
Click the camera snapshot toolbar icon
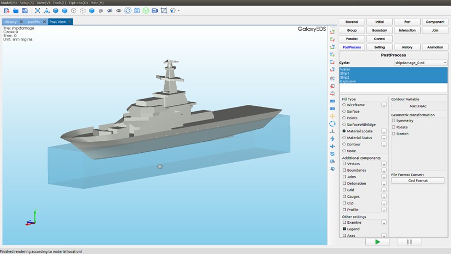pyautogui.click(x=136, y=10)
